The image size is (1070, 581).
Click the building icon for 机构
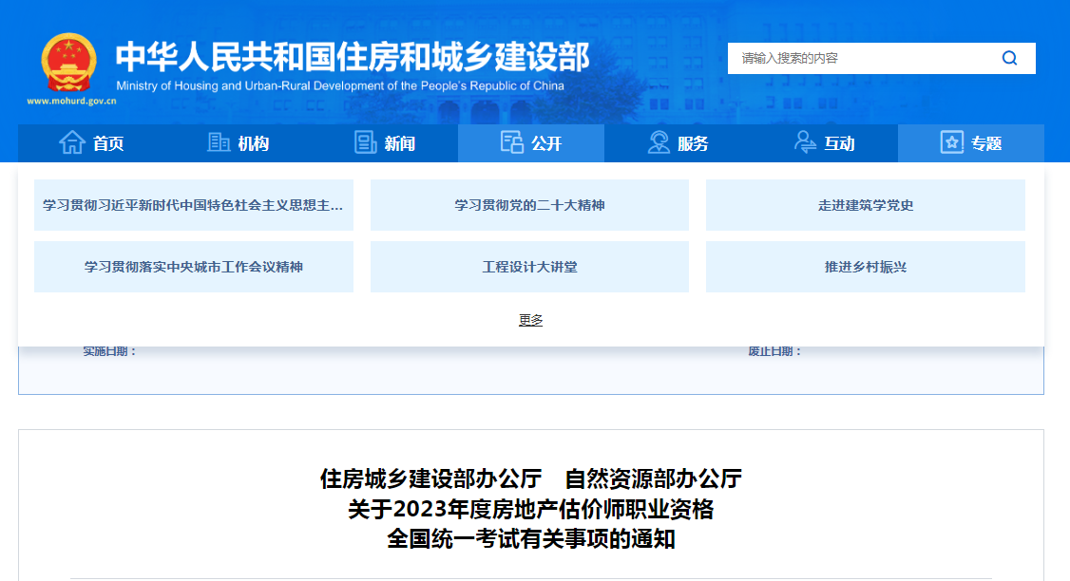tap(219, 143)
